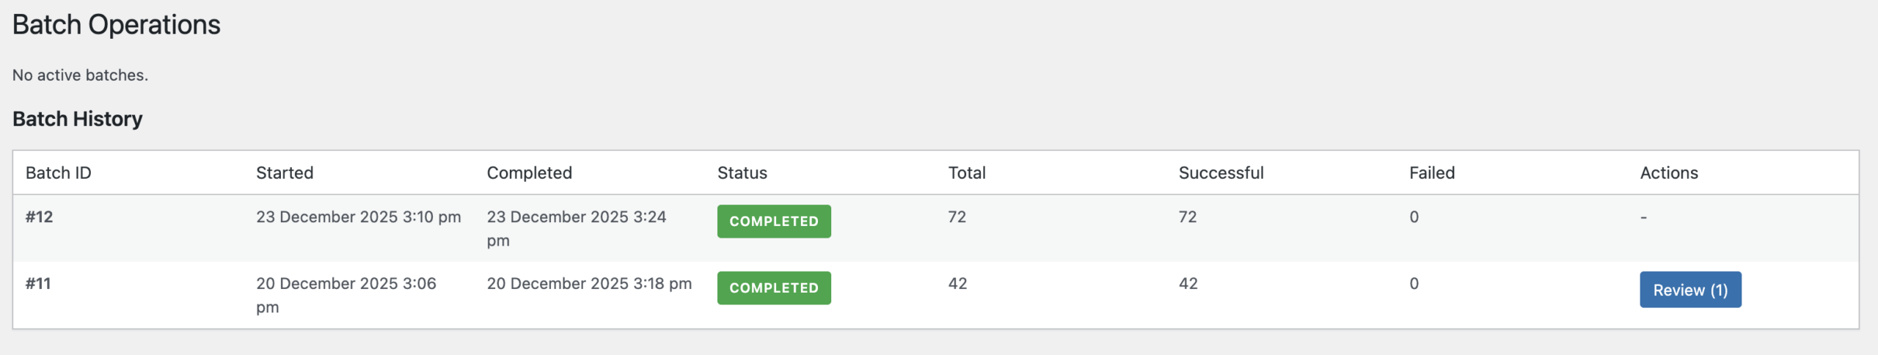The height and width of the screenshot is (355, 1878).
Task: Click the 'No active batches.' message
Action: [80, 75]
